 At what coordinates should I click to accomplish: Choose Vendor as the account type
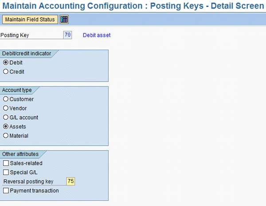[6, 108]
